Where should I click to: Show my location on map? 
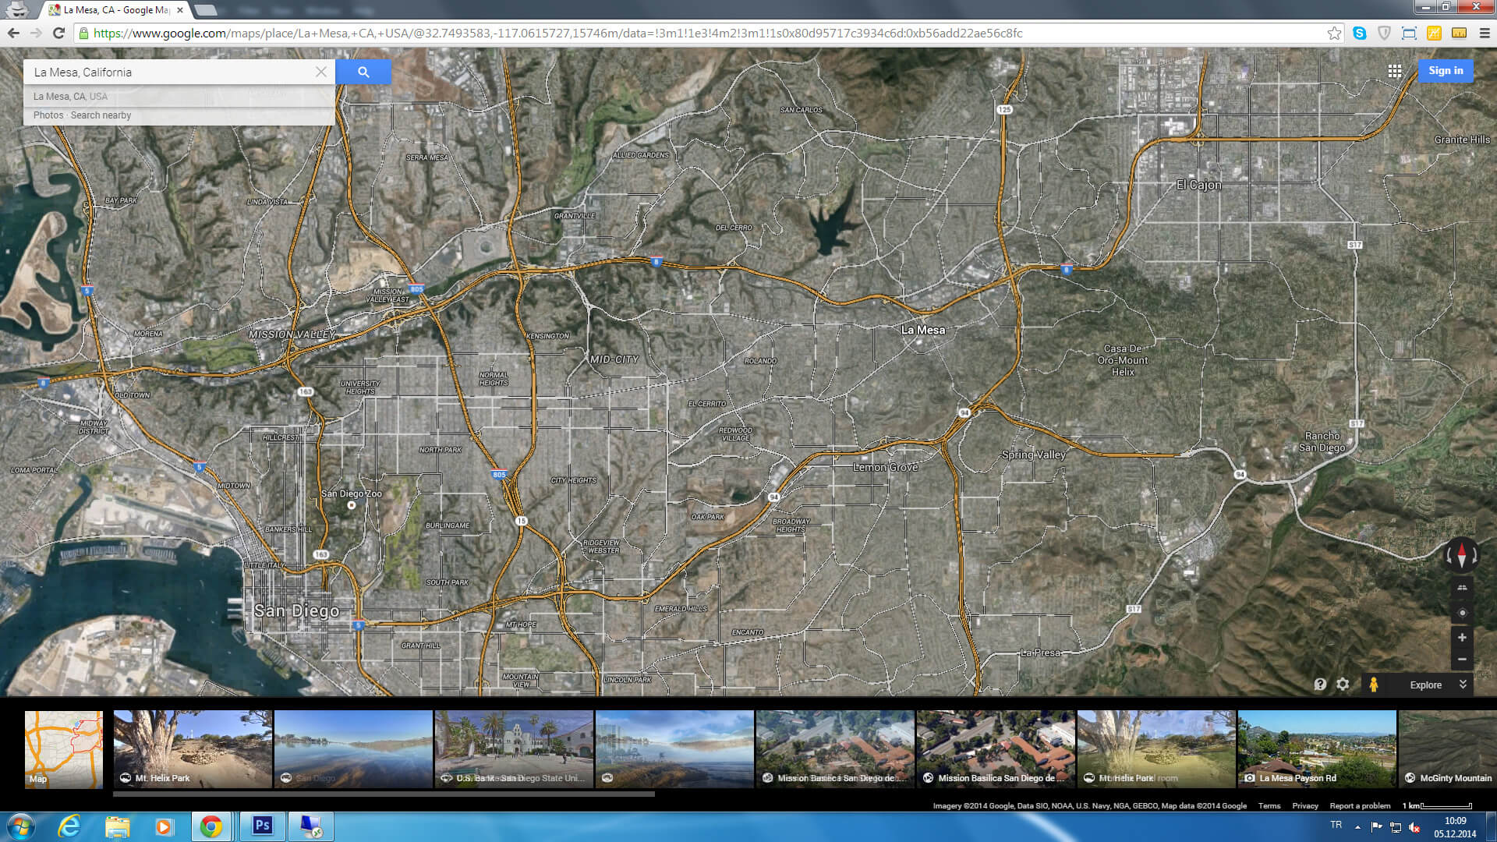coord(1462,613)
